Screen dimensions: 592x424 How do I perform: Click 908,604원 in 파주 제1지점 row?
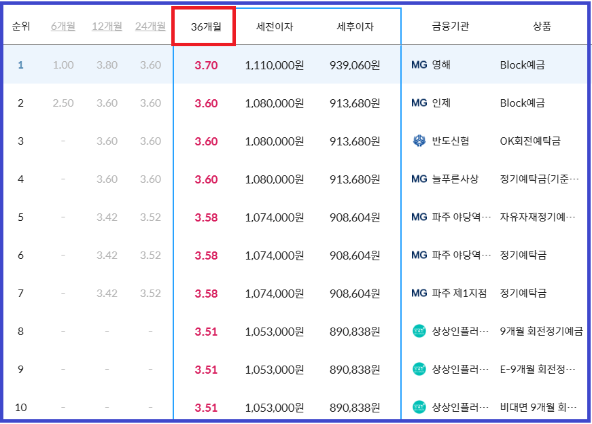[355, 294]
